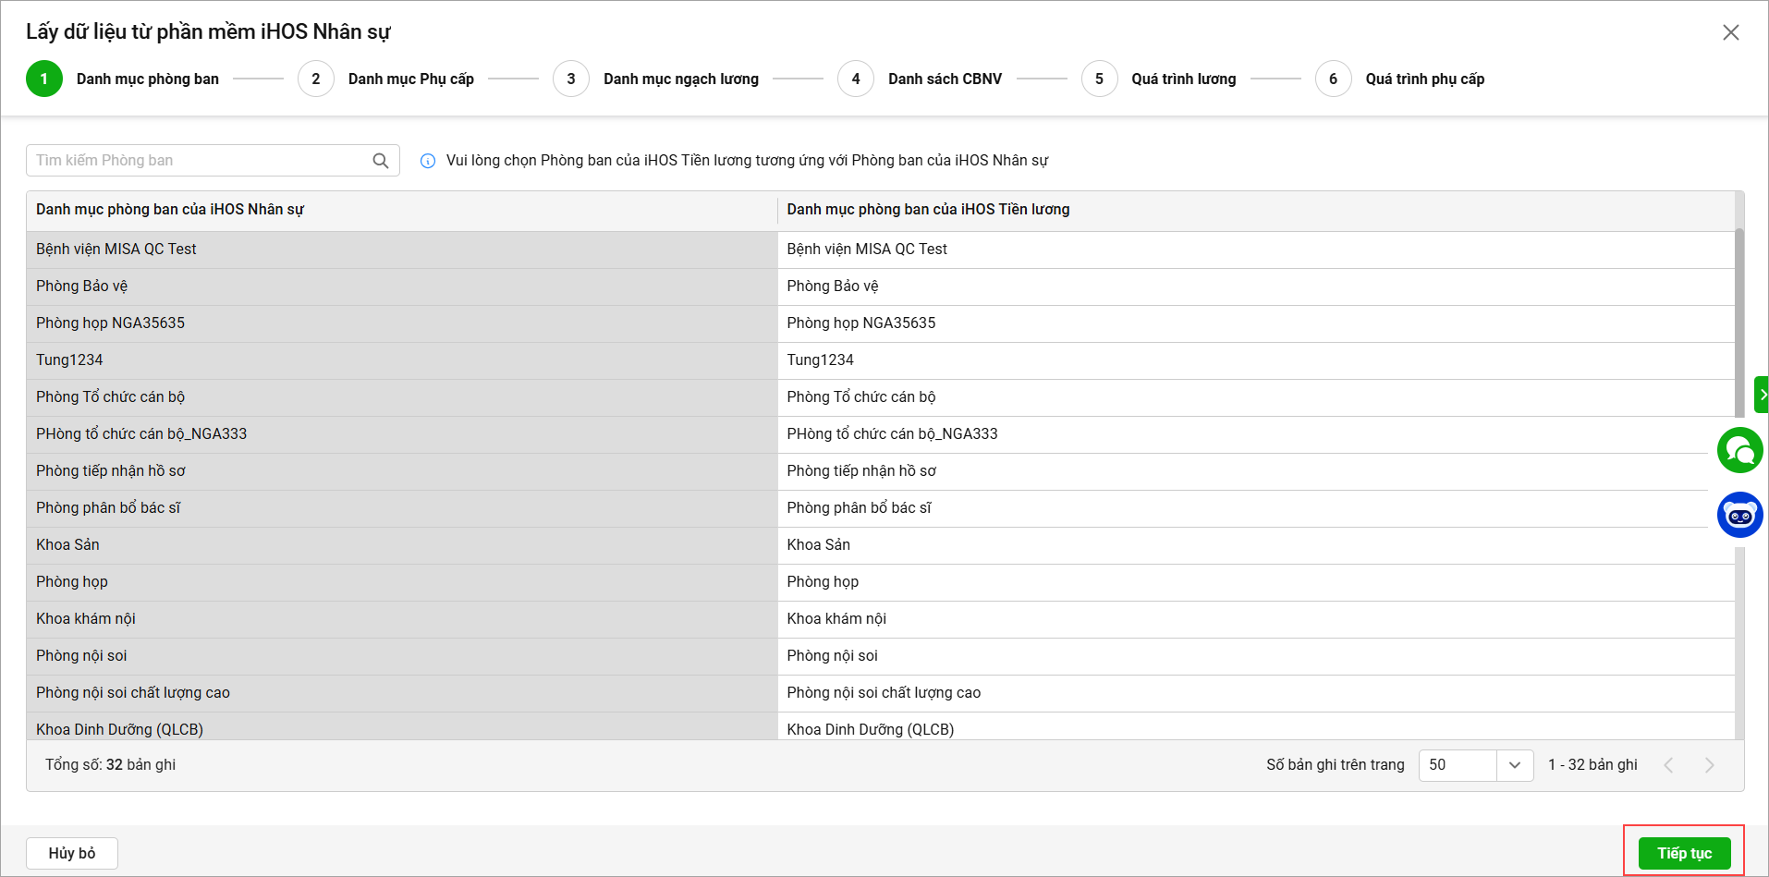
Task: Open Tiền lương cell for Phòng Tổ chức cán bộ
Action: pos(1256,397)
